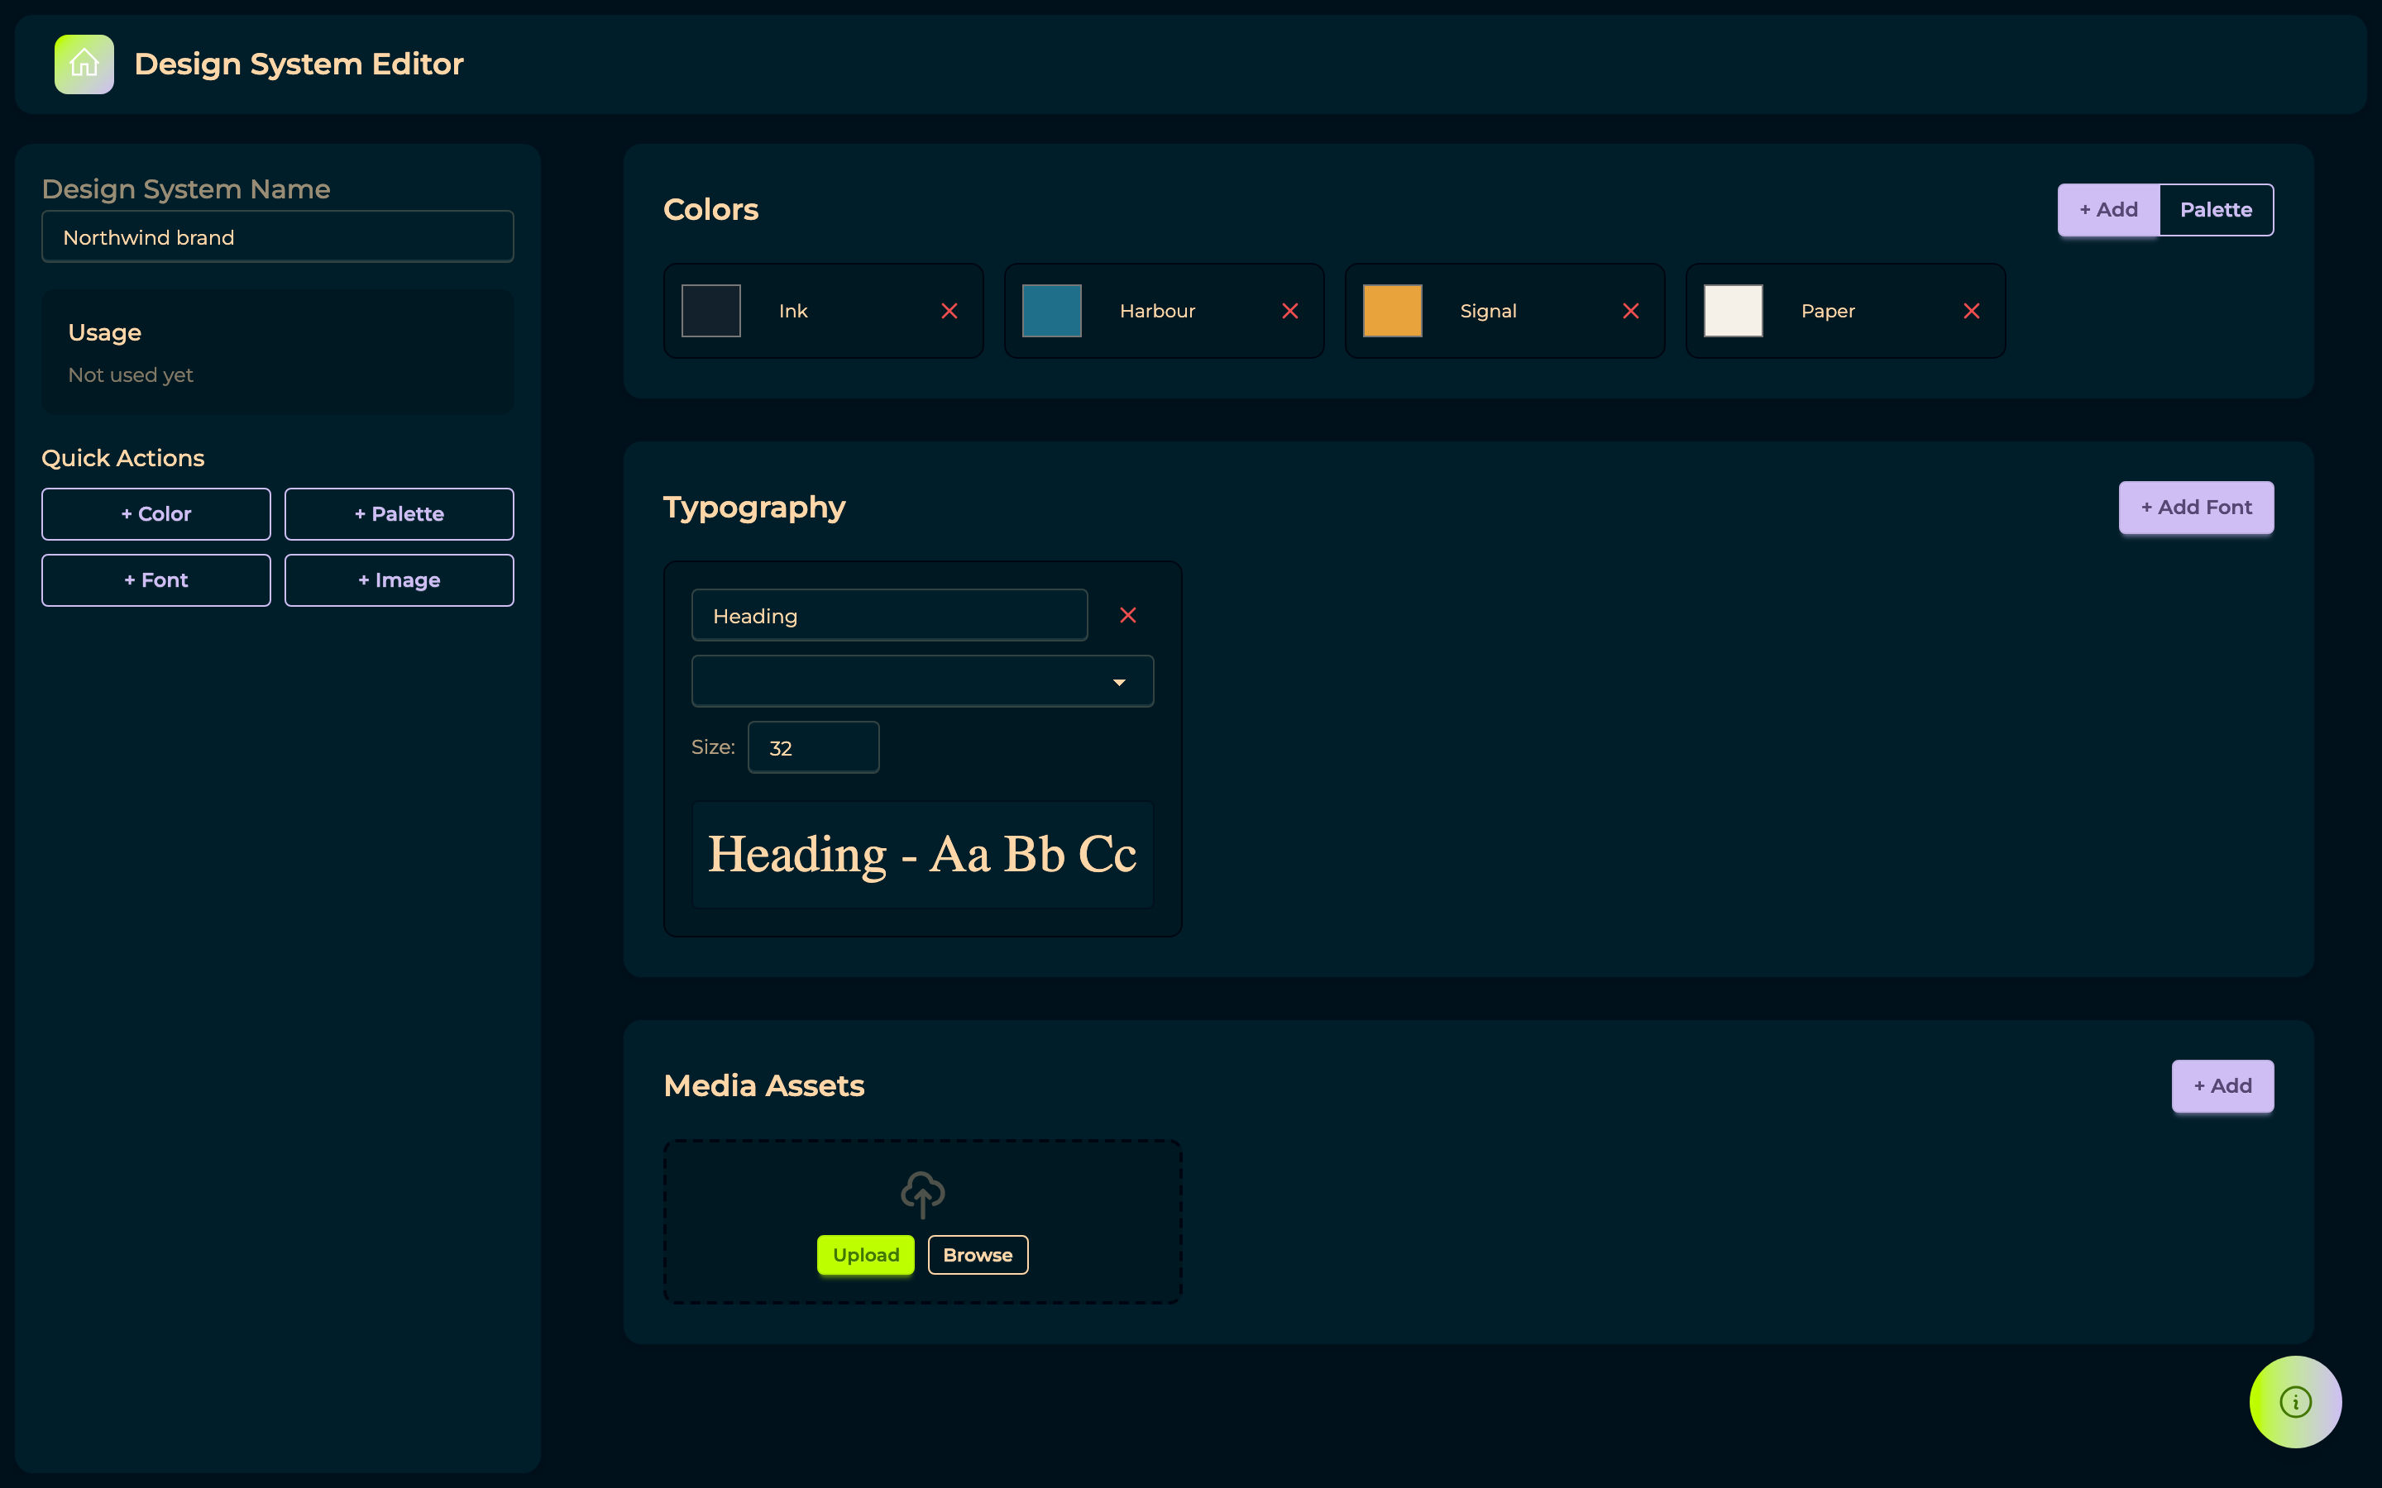The width and height of the screenshot is (2382, 1488).
Task: Click the Heading - Aa Bb Cc preview
Action: (x=922, y=854)
